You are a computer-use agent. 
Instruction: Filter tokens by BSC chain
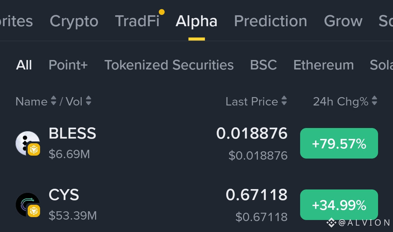pyautogui.click(x=263, y=65)
